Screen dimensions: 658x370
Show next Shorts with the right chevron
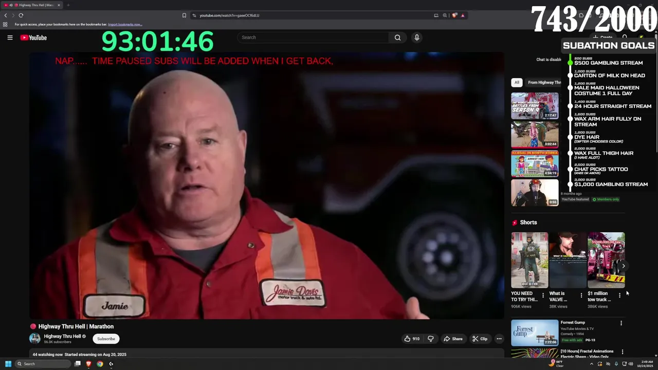[x=623, y=266]
